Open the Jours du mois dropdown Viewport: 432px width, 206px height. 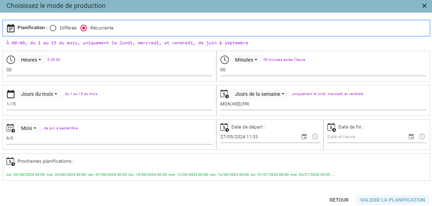click(x=39, y=94)
